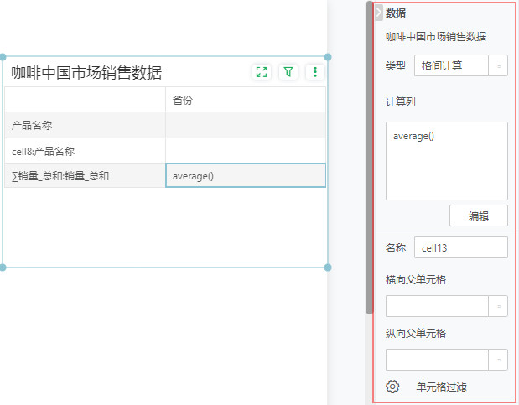Click inside the 计算列 formula box
Viewport: 519px width, 405px height.
click(x=447, y=161)
